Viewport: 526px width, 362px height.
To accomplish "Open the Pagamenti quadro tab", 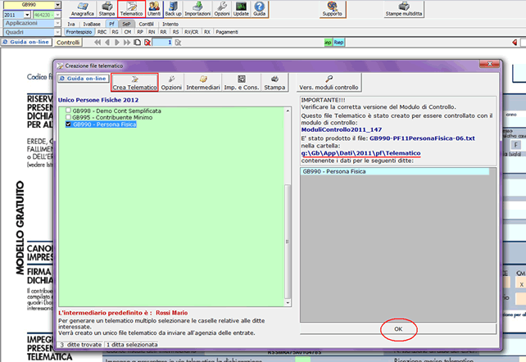I will click(x=227, y=32).
